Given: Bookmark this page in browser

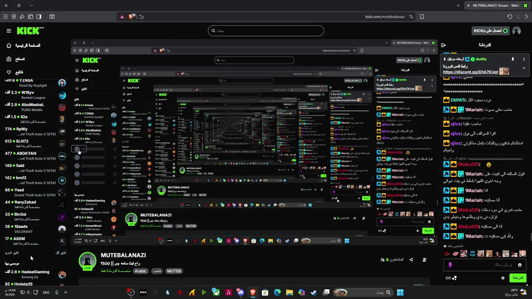Looking at the screenshot, I should (422, 17).
